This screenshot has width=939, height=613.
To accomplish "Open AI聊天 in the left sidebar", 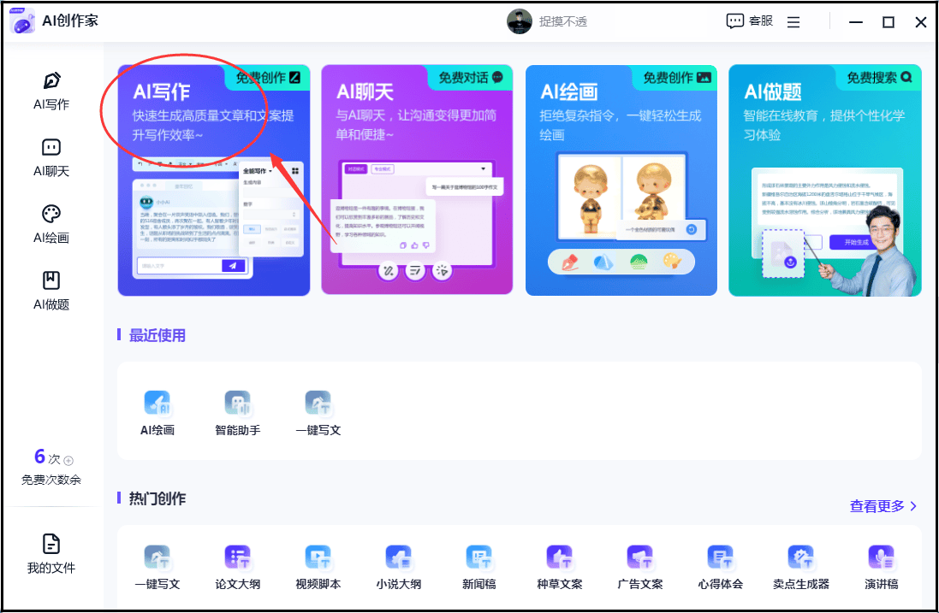I will (51, 157).
